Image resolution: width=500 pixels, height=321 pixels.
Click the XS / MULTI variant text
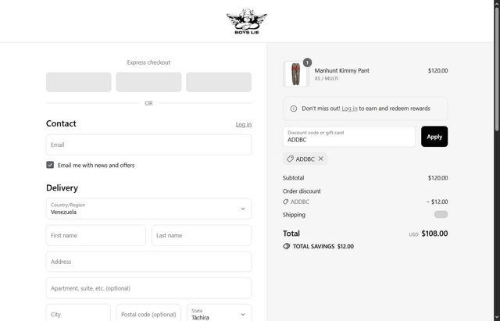coord(327,78)
